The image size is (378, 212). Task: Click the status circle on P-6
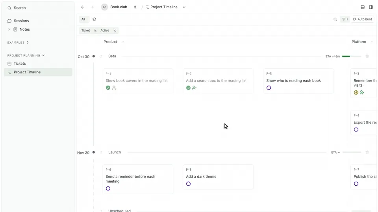pyautogui.click(x=108, y=188)
